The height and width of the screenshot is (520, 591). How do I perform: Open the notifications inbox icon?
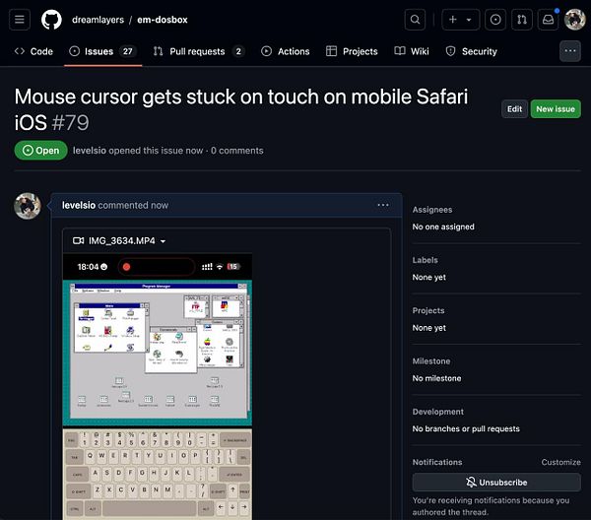[x=548, y=20]
